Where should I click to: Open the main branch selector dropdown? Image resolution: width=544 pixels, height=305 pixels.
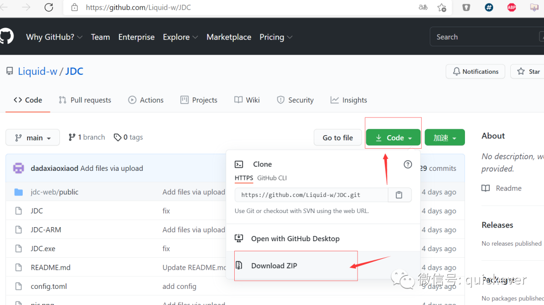point(33,138)
